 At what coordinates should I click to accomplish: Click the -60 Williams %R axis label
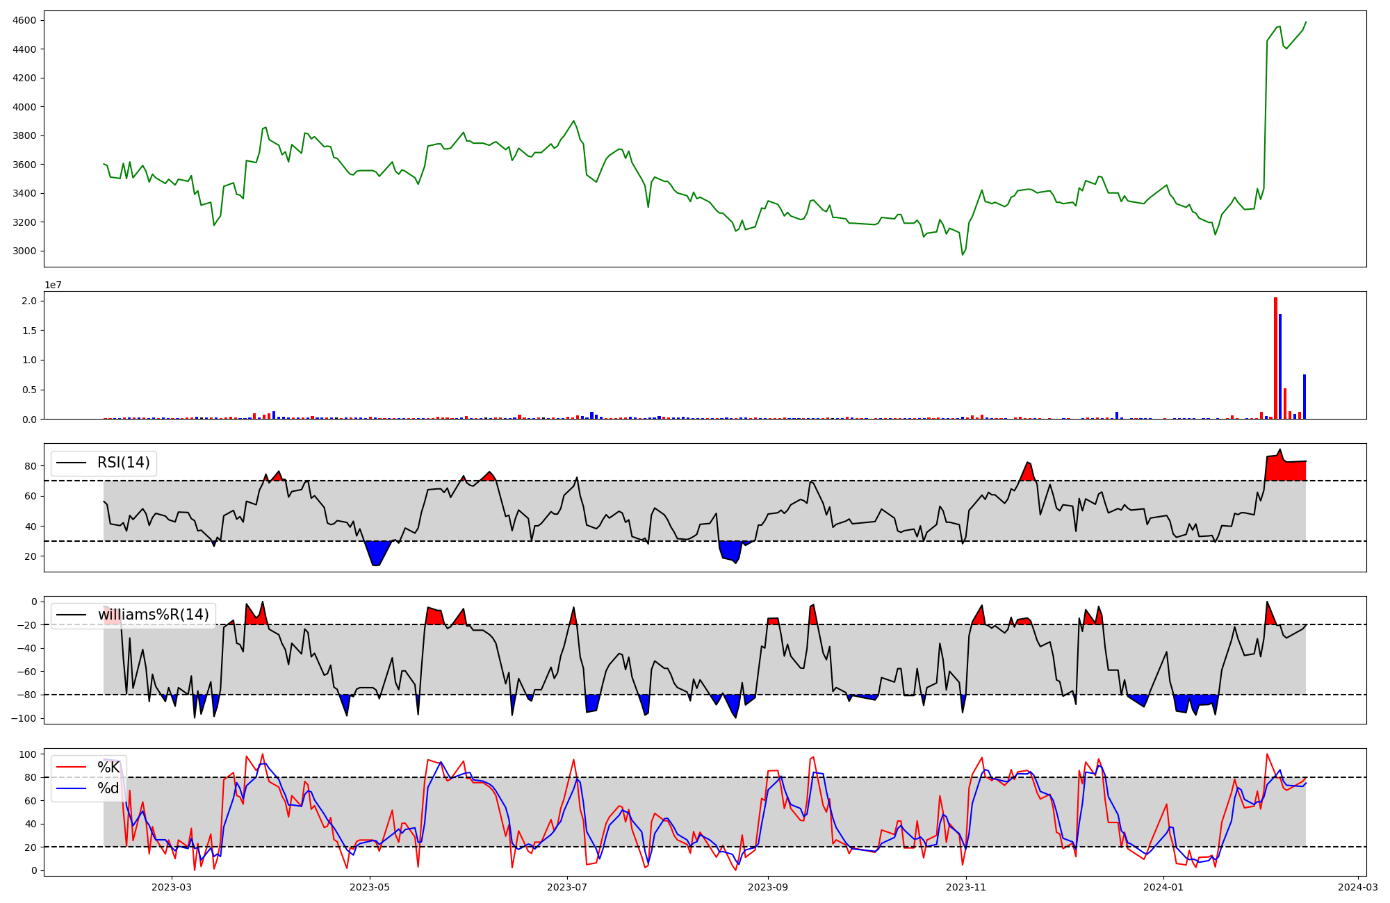click(x=26, y=672)
